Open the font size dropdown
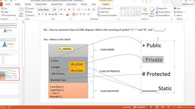195x109 pixels. (58, 10)
